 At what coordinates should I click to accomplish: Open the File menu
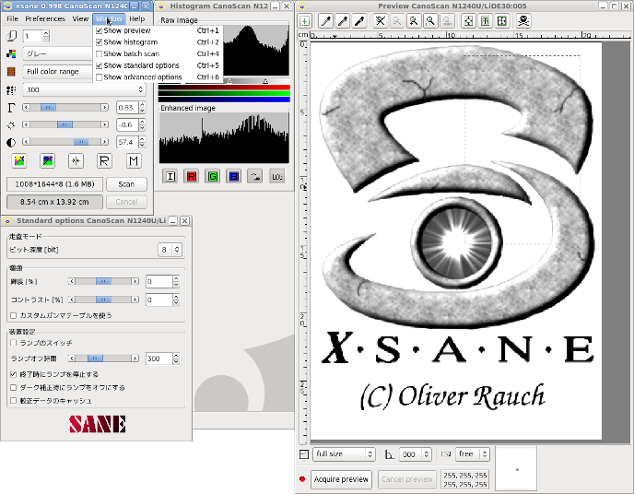click(13, 19)
